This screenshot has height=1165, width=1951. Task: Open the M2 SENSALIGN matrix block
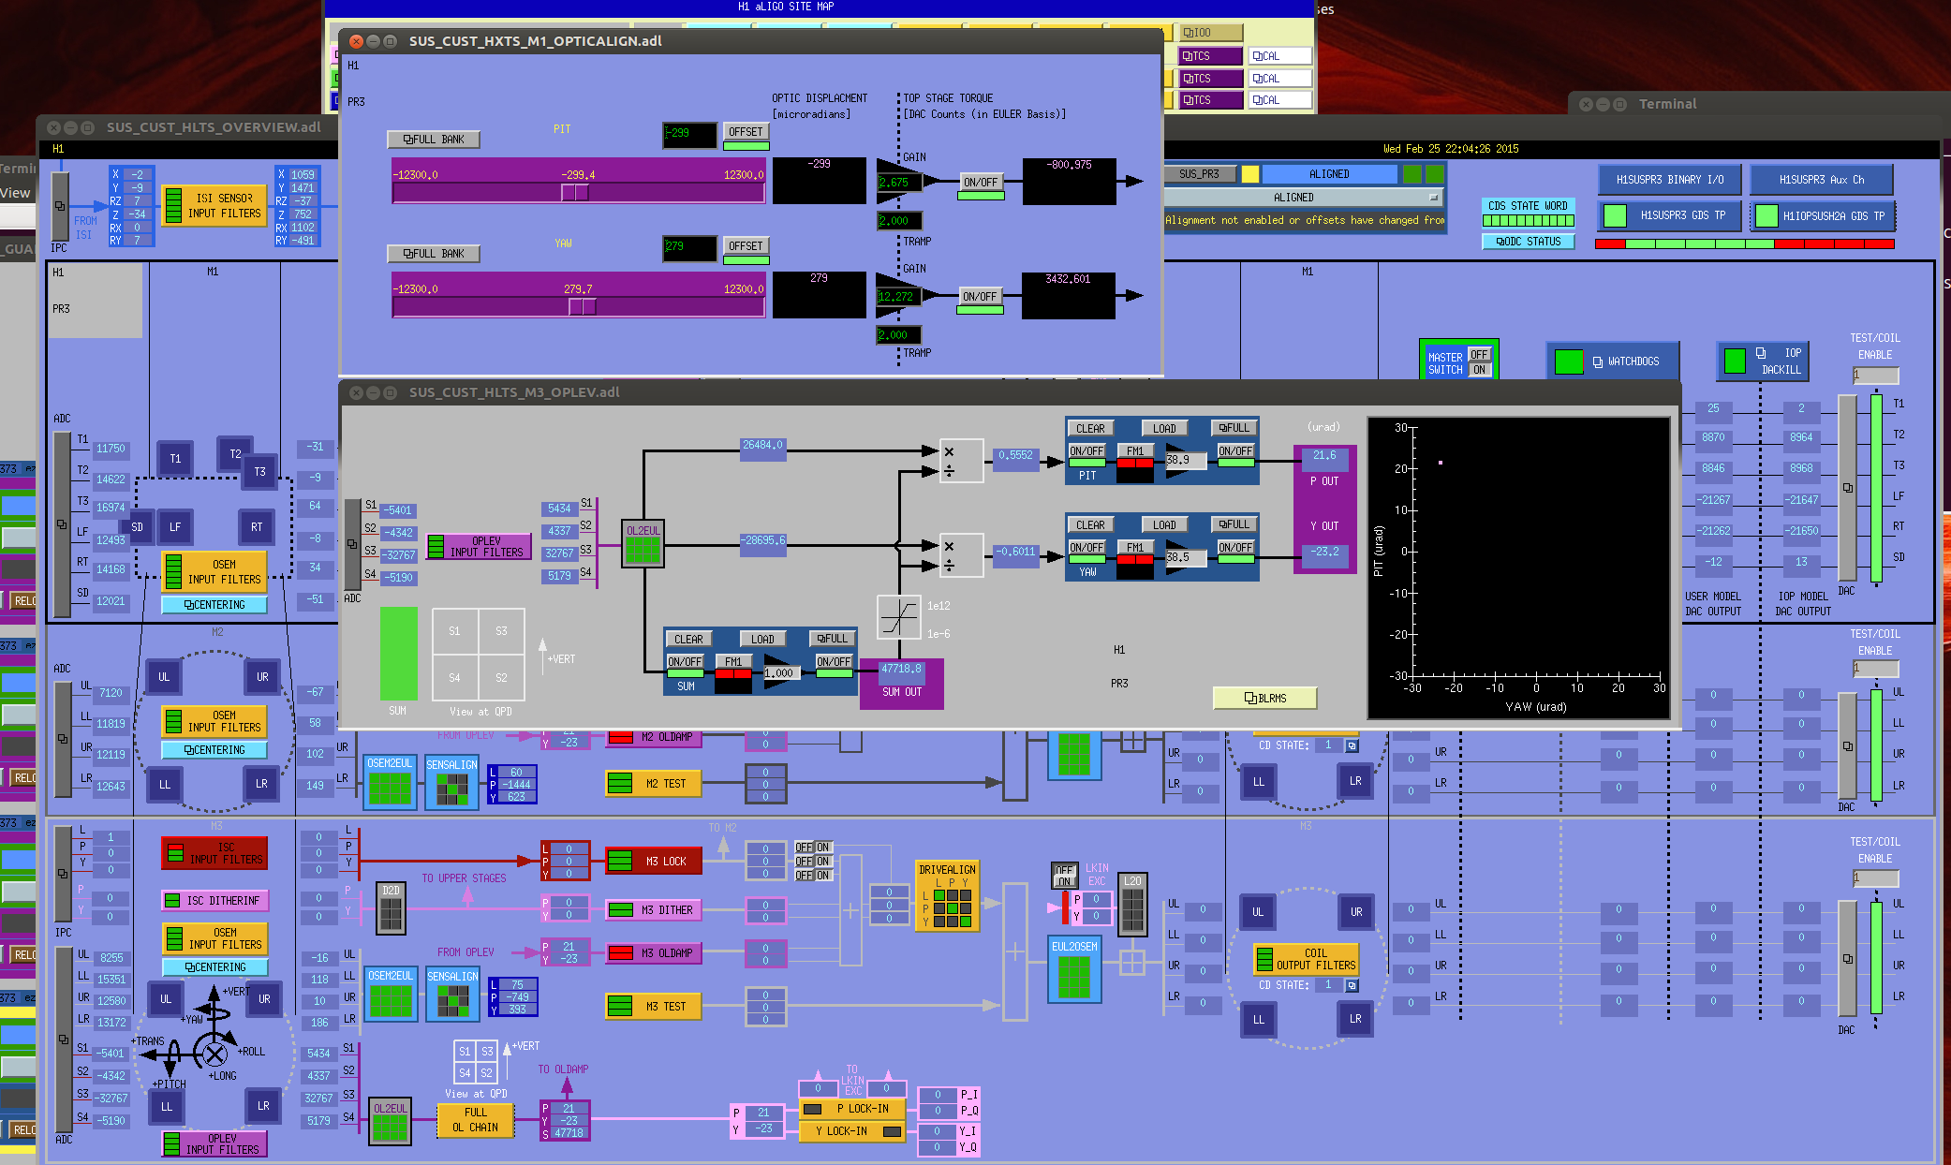pos(451,782)
